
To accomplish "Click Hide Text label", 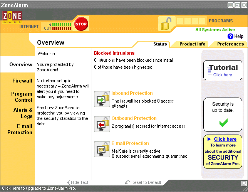I will tap(80, 182).
